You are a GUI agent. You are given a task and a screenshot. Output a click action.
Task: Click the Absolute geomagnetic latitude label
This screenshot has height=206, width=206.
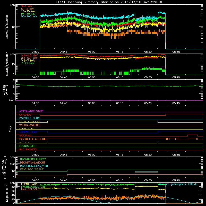pyautogui.click(x=178, y=184)
